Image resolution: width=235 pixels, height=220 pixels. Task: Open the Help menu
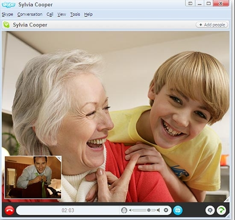click(88, 15)
